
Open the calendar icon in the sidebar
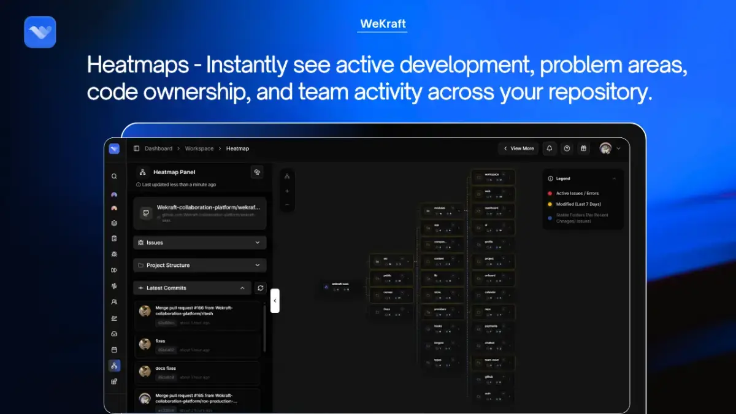point(114,350)
